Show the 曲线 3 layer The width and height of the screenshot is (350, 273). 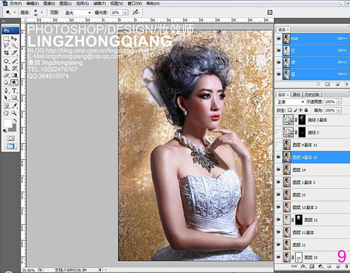[x=278, y=132]
